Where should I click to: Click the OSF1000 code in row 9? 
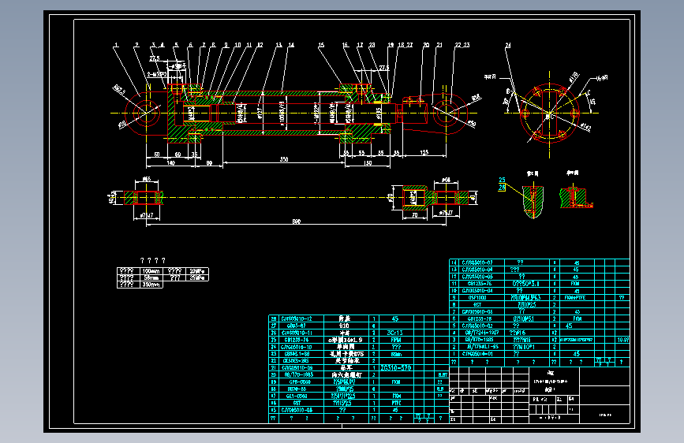(x=477, y=298)
